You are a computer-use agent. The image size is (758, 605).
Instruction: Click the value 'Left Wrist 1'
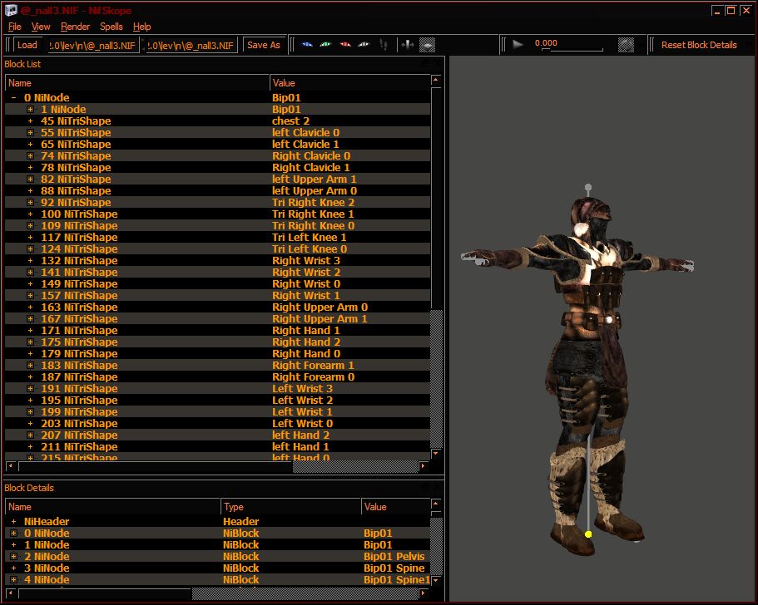302,412
